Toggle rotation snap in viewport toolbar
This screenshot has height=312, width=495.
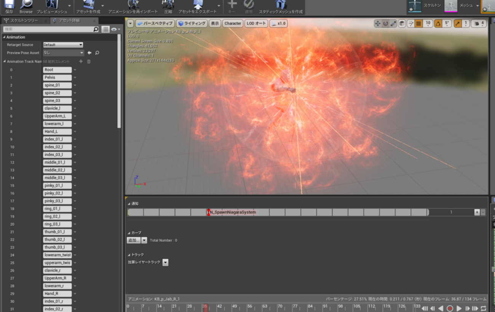coord(438,24)
